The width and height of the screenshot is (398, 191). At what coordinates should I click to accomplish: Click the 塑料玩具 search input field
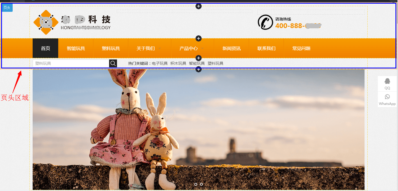pyautogui.click(x=71, y=63)
